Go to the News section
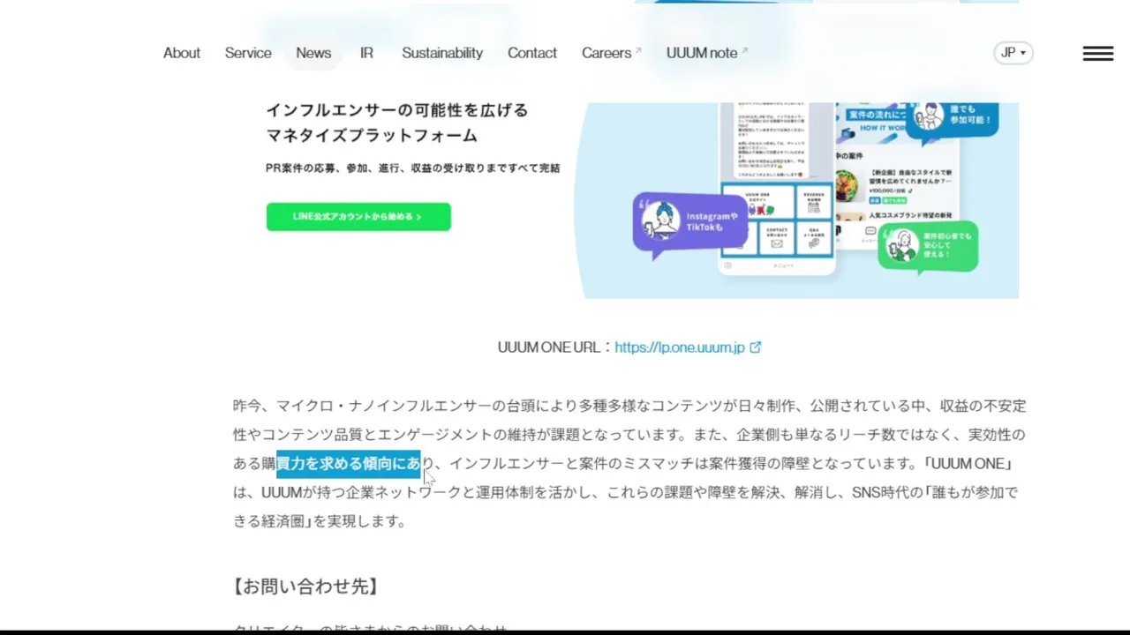The height and width of the screenshot is (635, 1130). [x=313, y=53]
